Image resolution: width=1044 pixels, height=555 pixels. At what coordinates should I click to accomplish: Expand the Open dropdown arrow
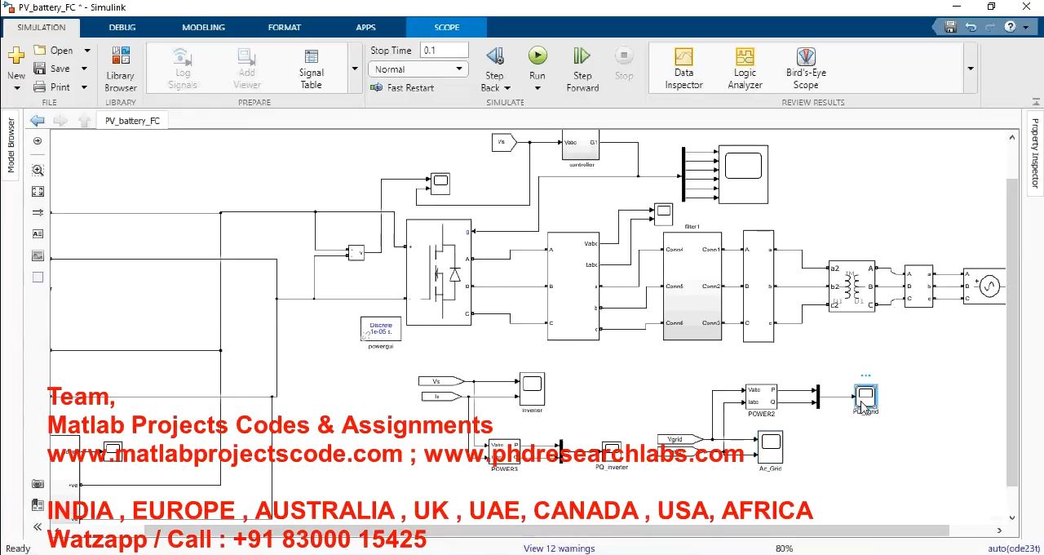click(86, 51)
